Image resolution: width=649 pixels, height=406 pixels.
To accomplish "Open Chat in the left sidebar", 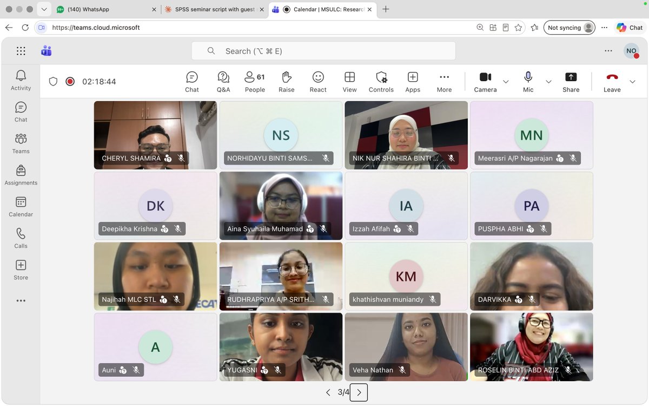I will [x=21, y=112].
